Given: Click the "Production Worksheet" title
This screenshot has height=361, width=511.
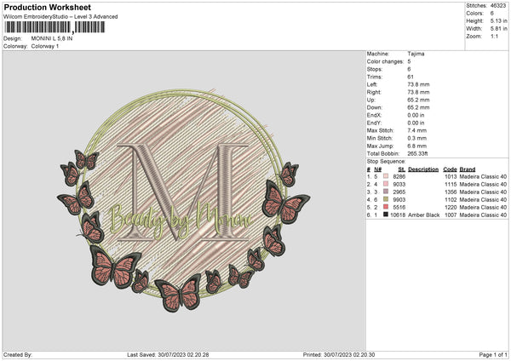Looking at the screenshot, I should (x=47, y=7).
